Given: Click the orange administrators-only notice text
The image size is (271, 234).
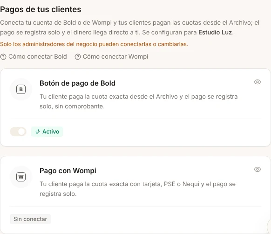Looking at the screenshot, I should coord(94,44).
